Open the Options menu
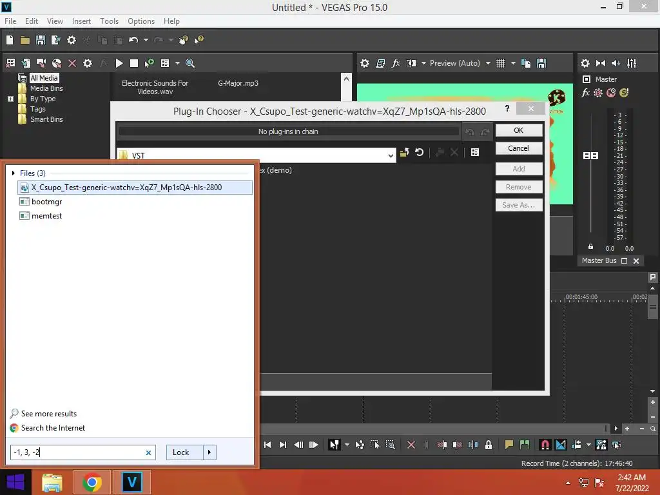The width and height of the screenshot is (660, 495). coord(141,21)
